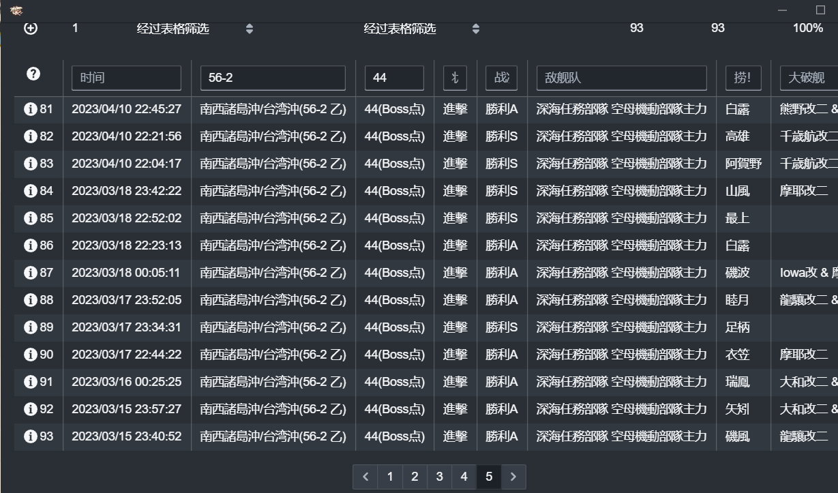Screen dimensions: 838x493
Task: Open the app icon in the title bar
Action: (16, 10)
